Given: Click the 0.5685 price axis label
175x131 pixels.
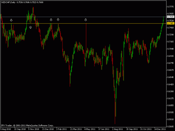Looking at the screenshot, I should click(x=171, y=127).
